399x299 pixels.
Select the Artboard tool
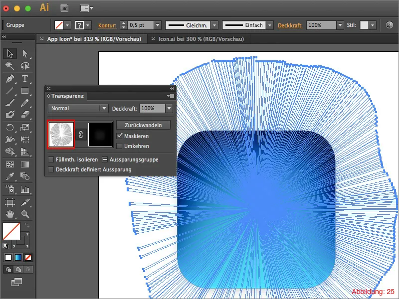pos(10,202)
